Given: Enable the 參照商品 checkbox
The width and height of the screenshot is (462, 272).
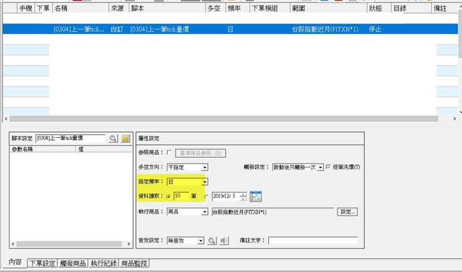Looking at the screenshot, I should 169,153.
